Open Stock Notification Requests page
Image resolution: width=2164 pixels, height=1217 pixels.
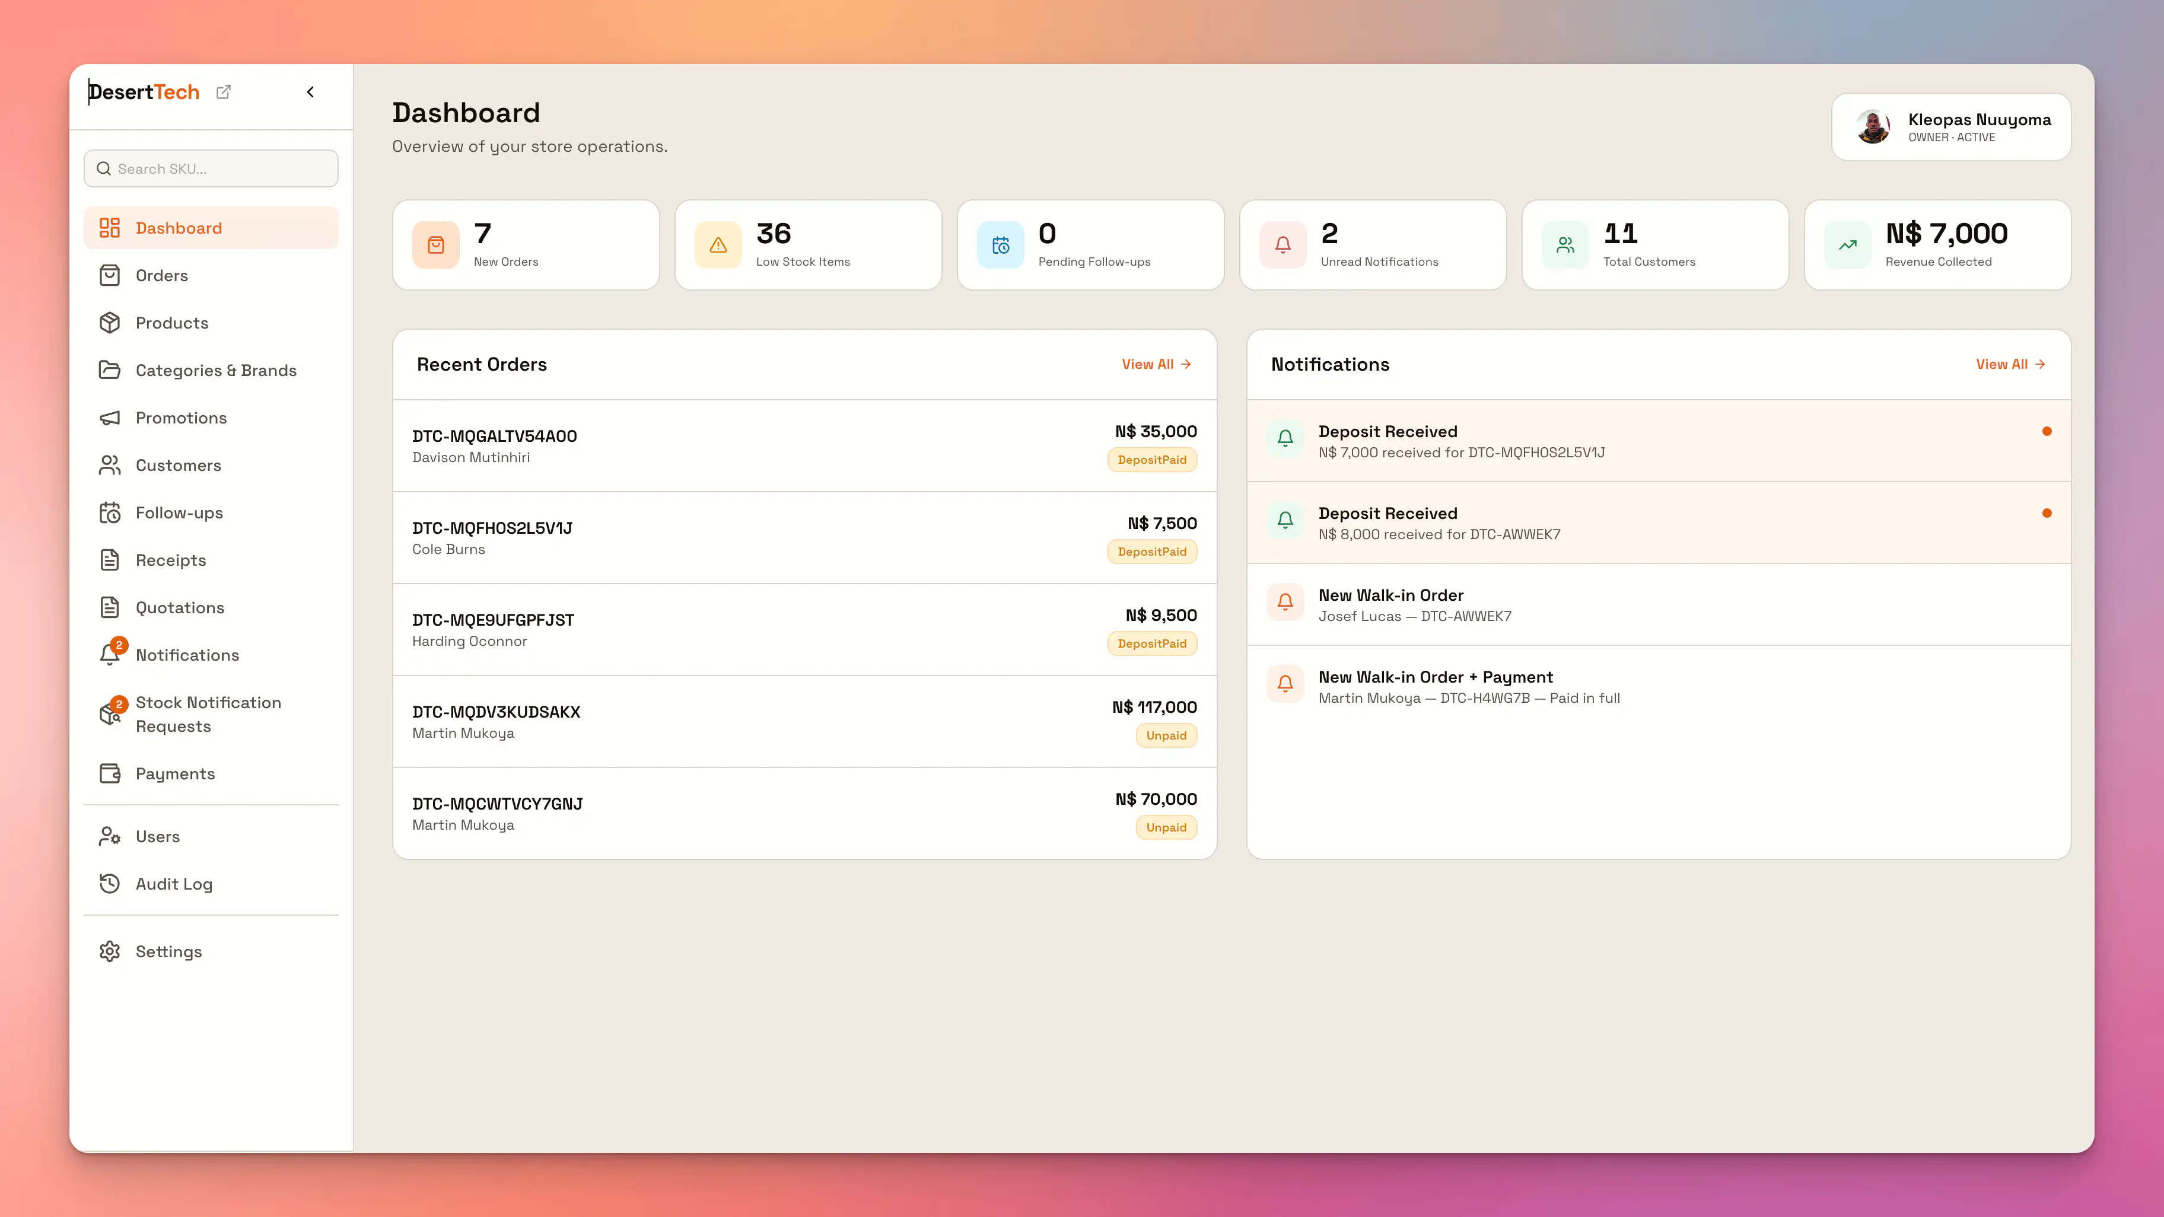point(211,714)
